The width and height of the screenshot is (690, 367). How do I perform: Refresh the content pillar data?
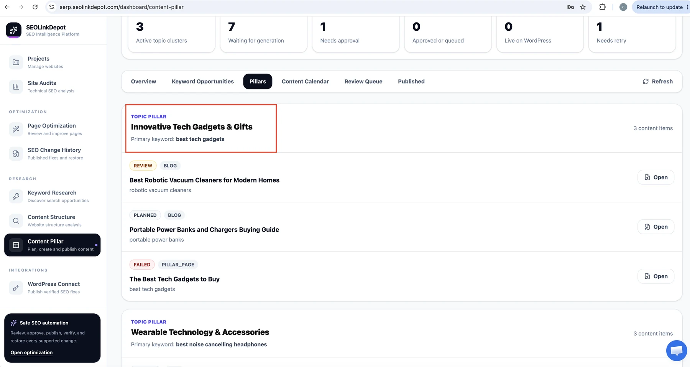click(x=657, y=81)
